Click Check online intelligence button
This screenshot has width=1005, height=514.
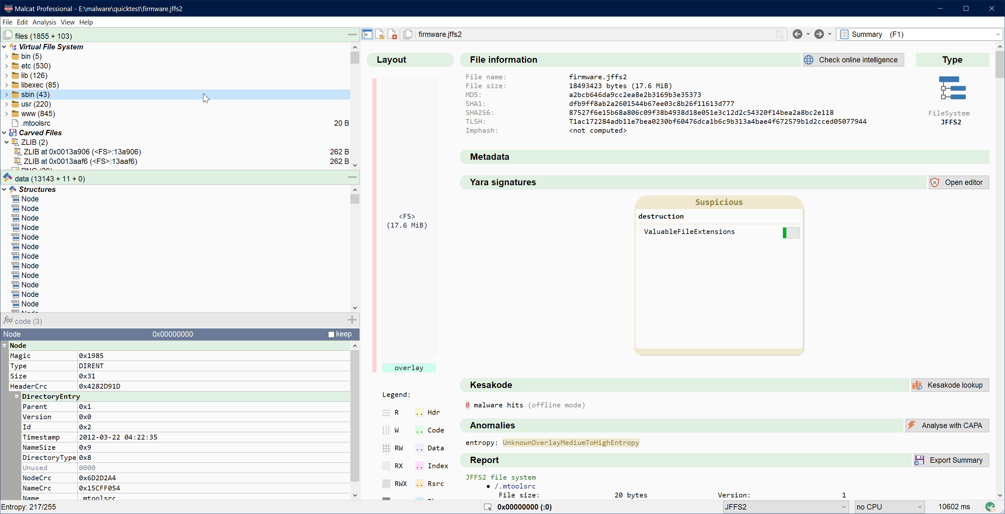pos(853,60)
